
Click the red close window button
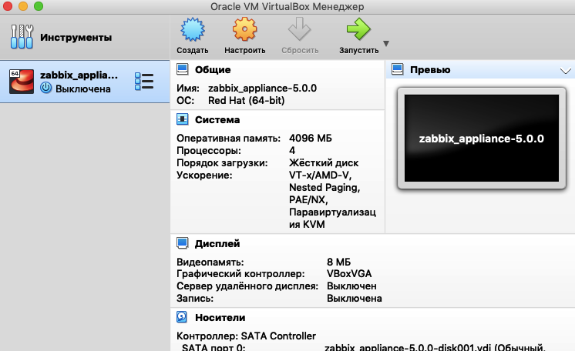(x=8, y=6)
